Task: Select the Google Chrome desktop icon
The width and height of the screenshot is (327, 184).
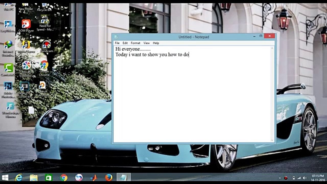Action: click(x=44, y=68)
